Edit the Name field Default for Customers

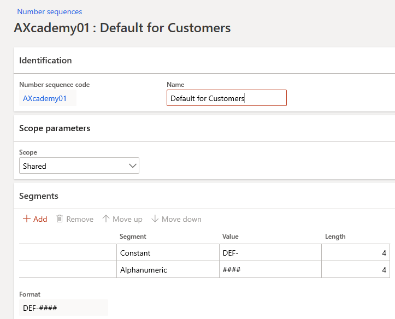(227, 98)
